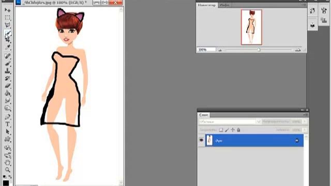
Task: Select the Path Selection tool
Action: point(7,132)
